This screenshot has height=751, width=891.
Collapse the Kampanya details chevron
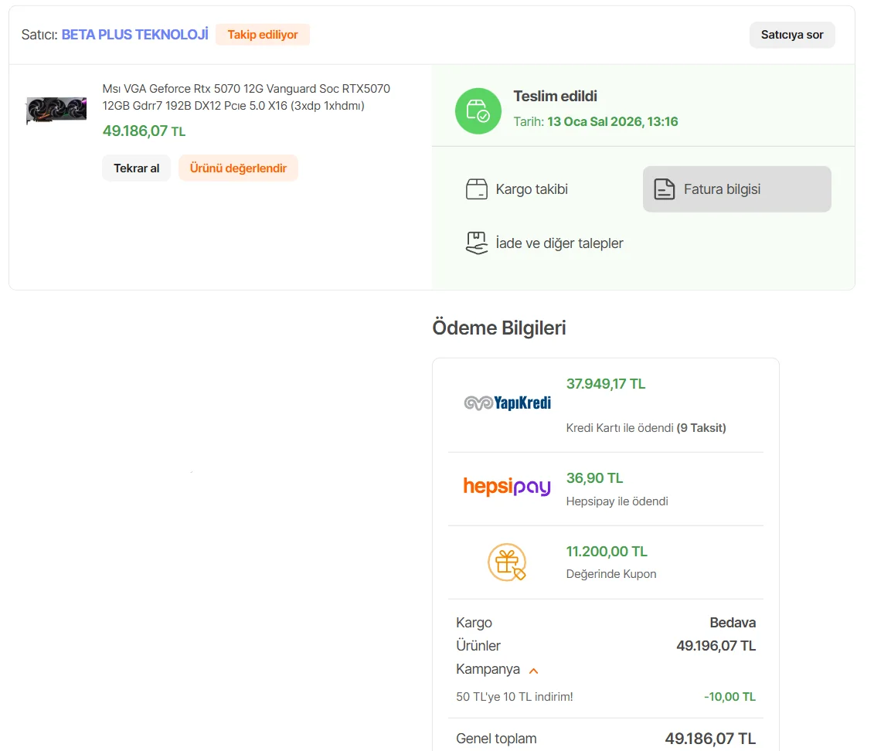click(x=533, y=670)
